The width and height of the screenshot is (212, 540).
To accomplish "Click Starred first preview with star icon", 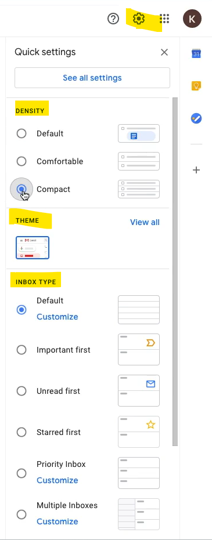I will click(139, 432).
